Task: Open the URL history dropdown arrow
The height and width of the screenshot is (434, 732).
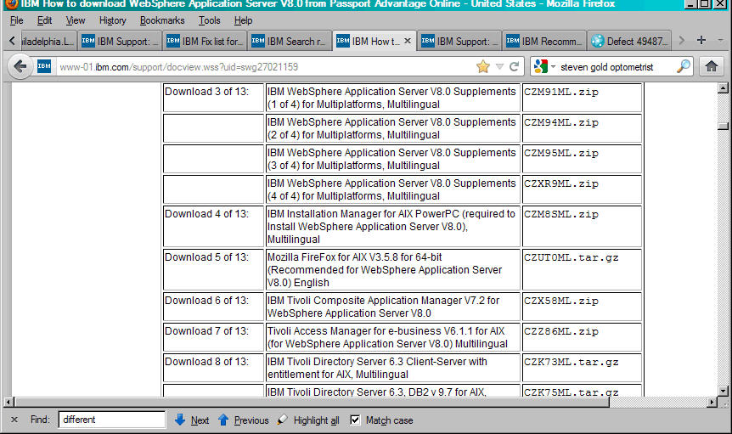Action: point(499,67)
